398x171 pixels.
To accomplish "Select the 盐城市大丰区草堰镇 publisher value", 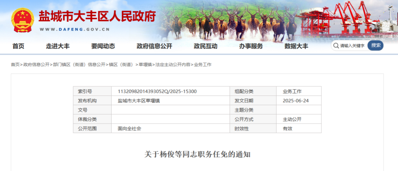I will coord(139,101).
